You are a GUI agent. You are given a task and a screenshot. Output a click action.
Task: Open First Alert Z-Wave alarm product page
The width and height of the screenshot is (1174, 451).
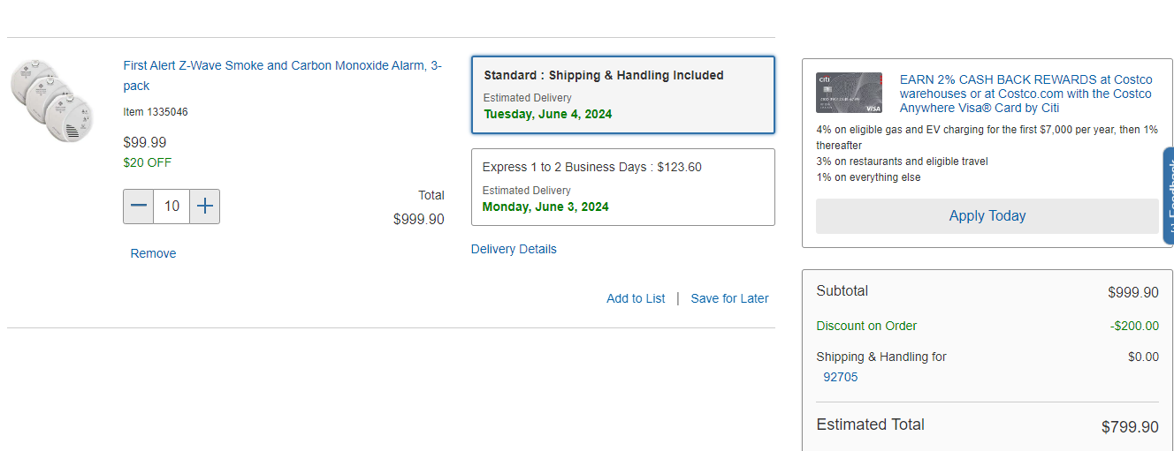pos(283,76)
